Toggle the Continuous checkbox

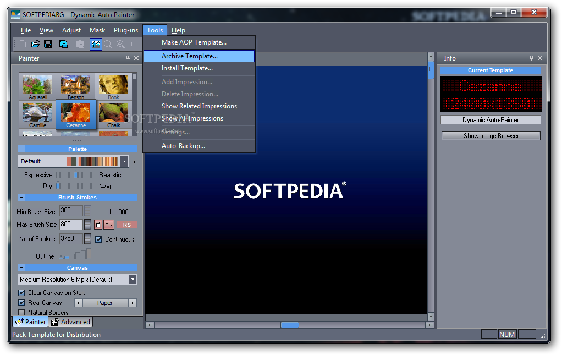(x=98, y=239)
